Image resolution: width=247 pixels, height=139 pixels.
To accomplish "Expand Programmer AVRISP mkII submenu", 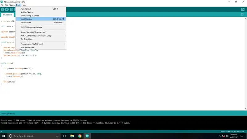I will (x=41, y=44).
